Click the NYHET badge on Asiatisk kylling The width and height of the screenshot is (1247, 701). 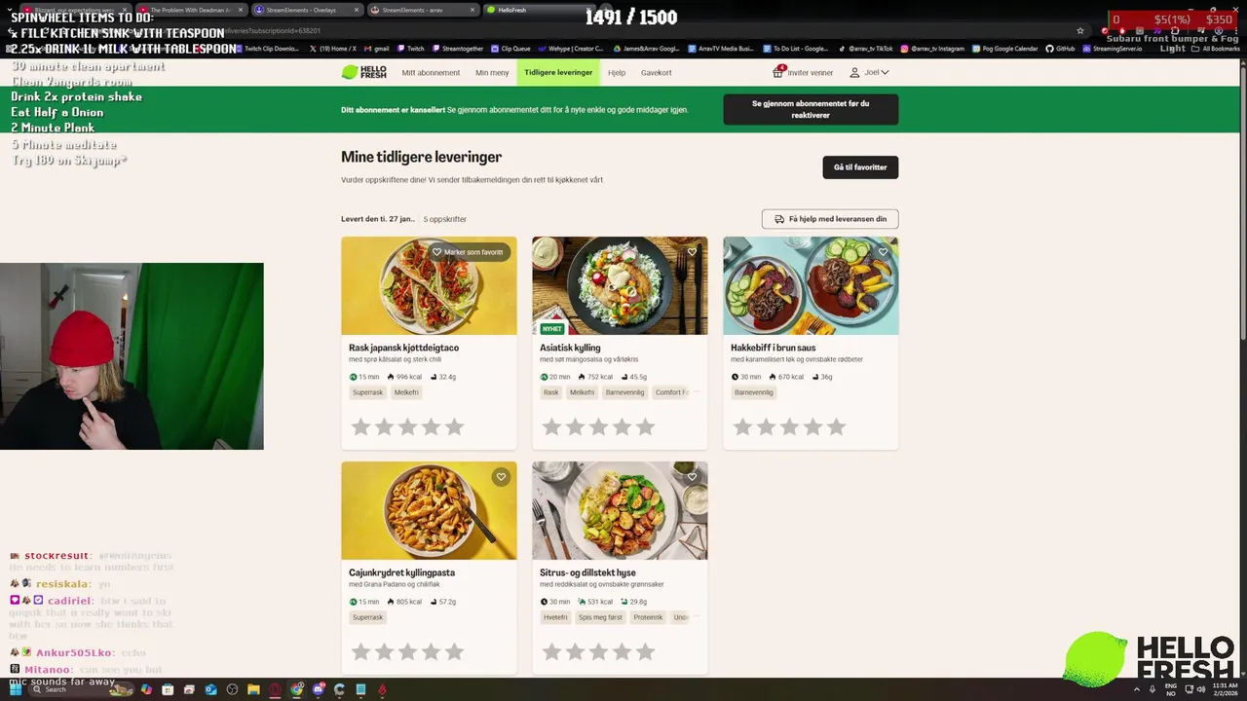[x=552, y=329]
